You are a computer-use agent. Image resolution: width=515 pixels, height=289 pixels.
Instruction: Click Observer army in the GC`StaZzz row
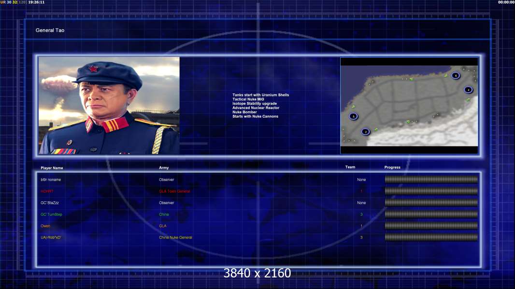pyautogui.click(x=167, y=203)
